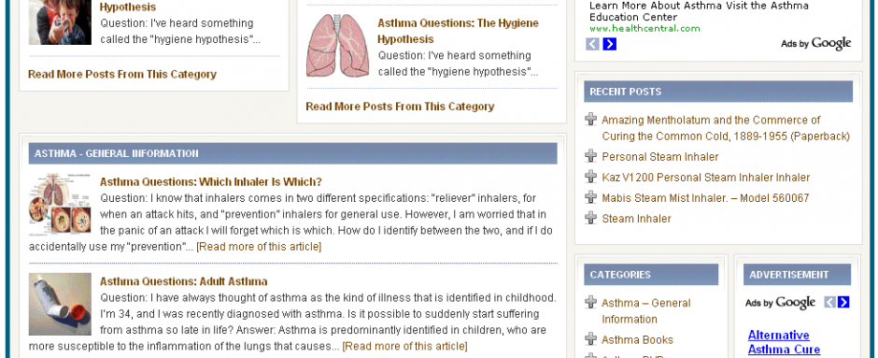
Task: Open lungs illustration thumbnail for Hygiene Hypothesis
Action: pos(337,46)
